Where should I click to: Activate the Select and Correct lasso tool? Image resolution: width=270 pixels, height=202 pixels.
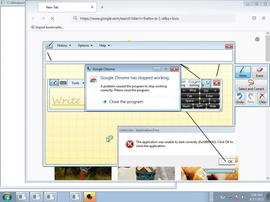click(x=251, y=85)
